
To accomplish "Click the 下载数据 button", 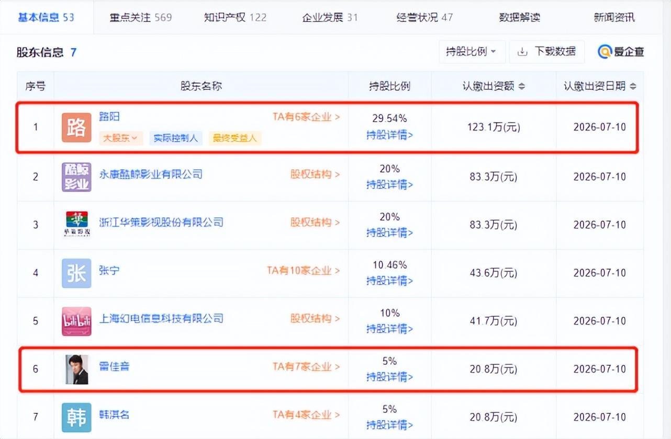I will pyautogui.click(x=546, y=52).
